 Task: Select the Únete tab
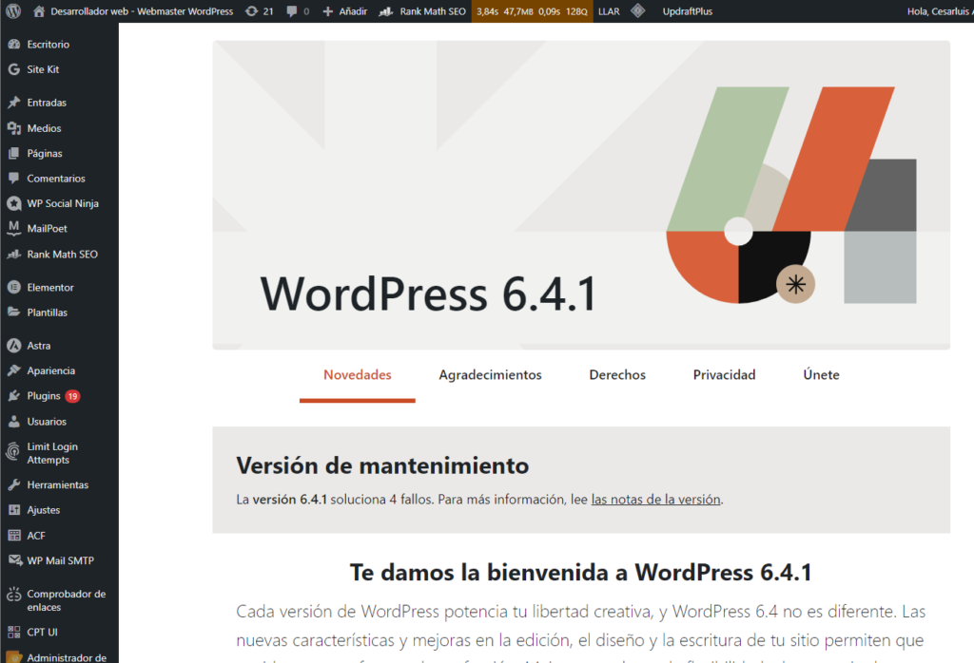point(821,374)
